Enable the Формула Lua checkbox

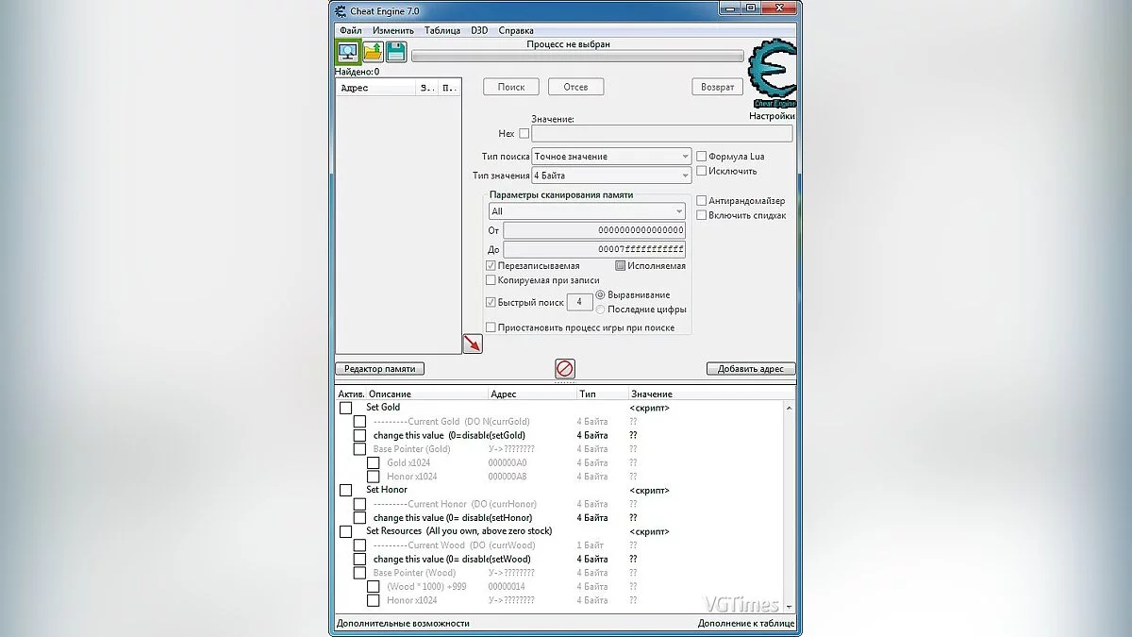[x=701, y=157]
